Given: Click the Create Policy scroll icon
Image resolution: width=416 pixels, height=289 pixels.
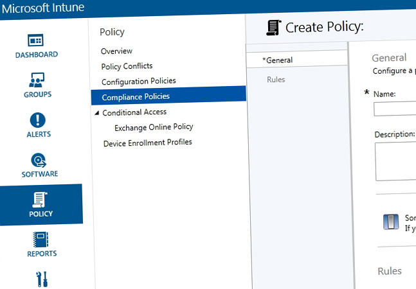Looking at the screenshot, I should pyautogui.click(x=274, y=28).
